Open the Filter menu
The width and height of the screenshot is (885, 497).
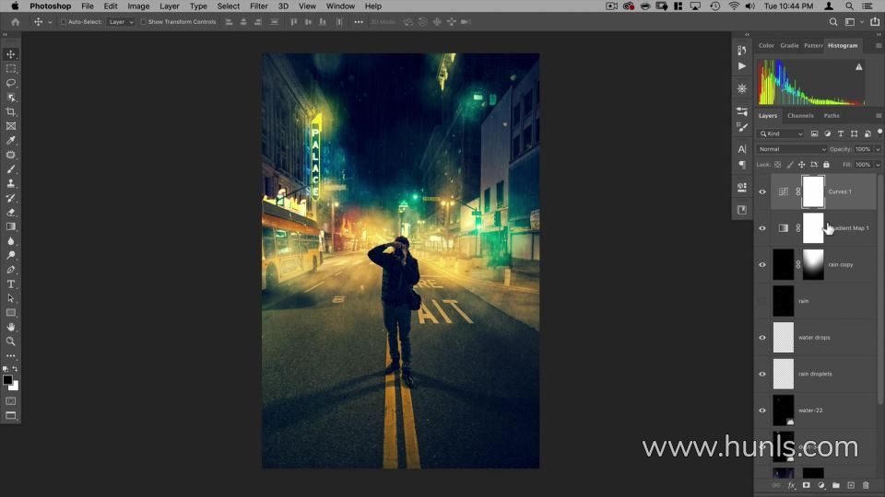[258, 6]
